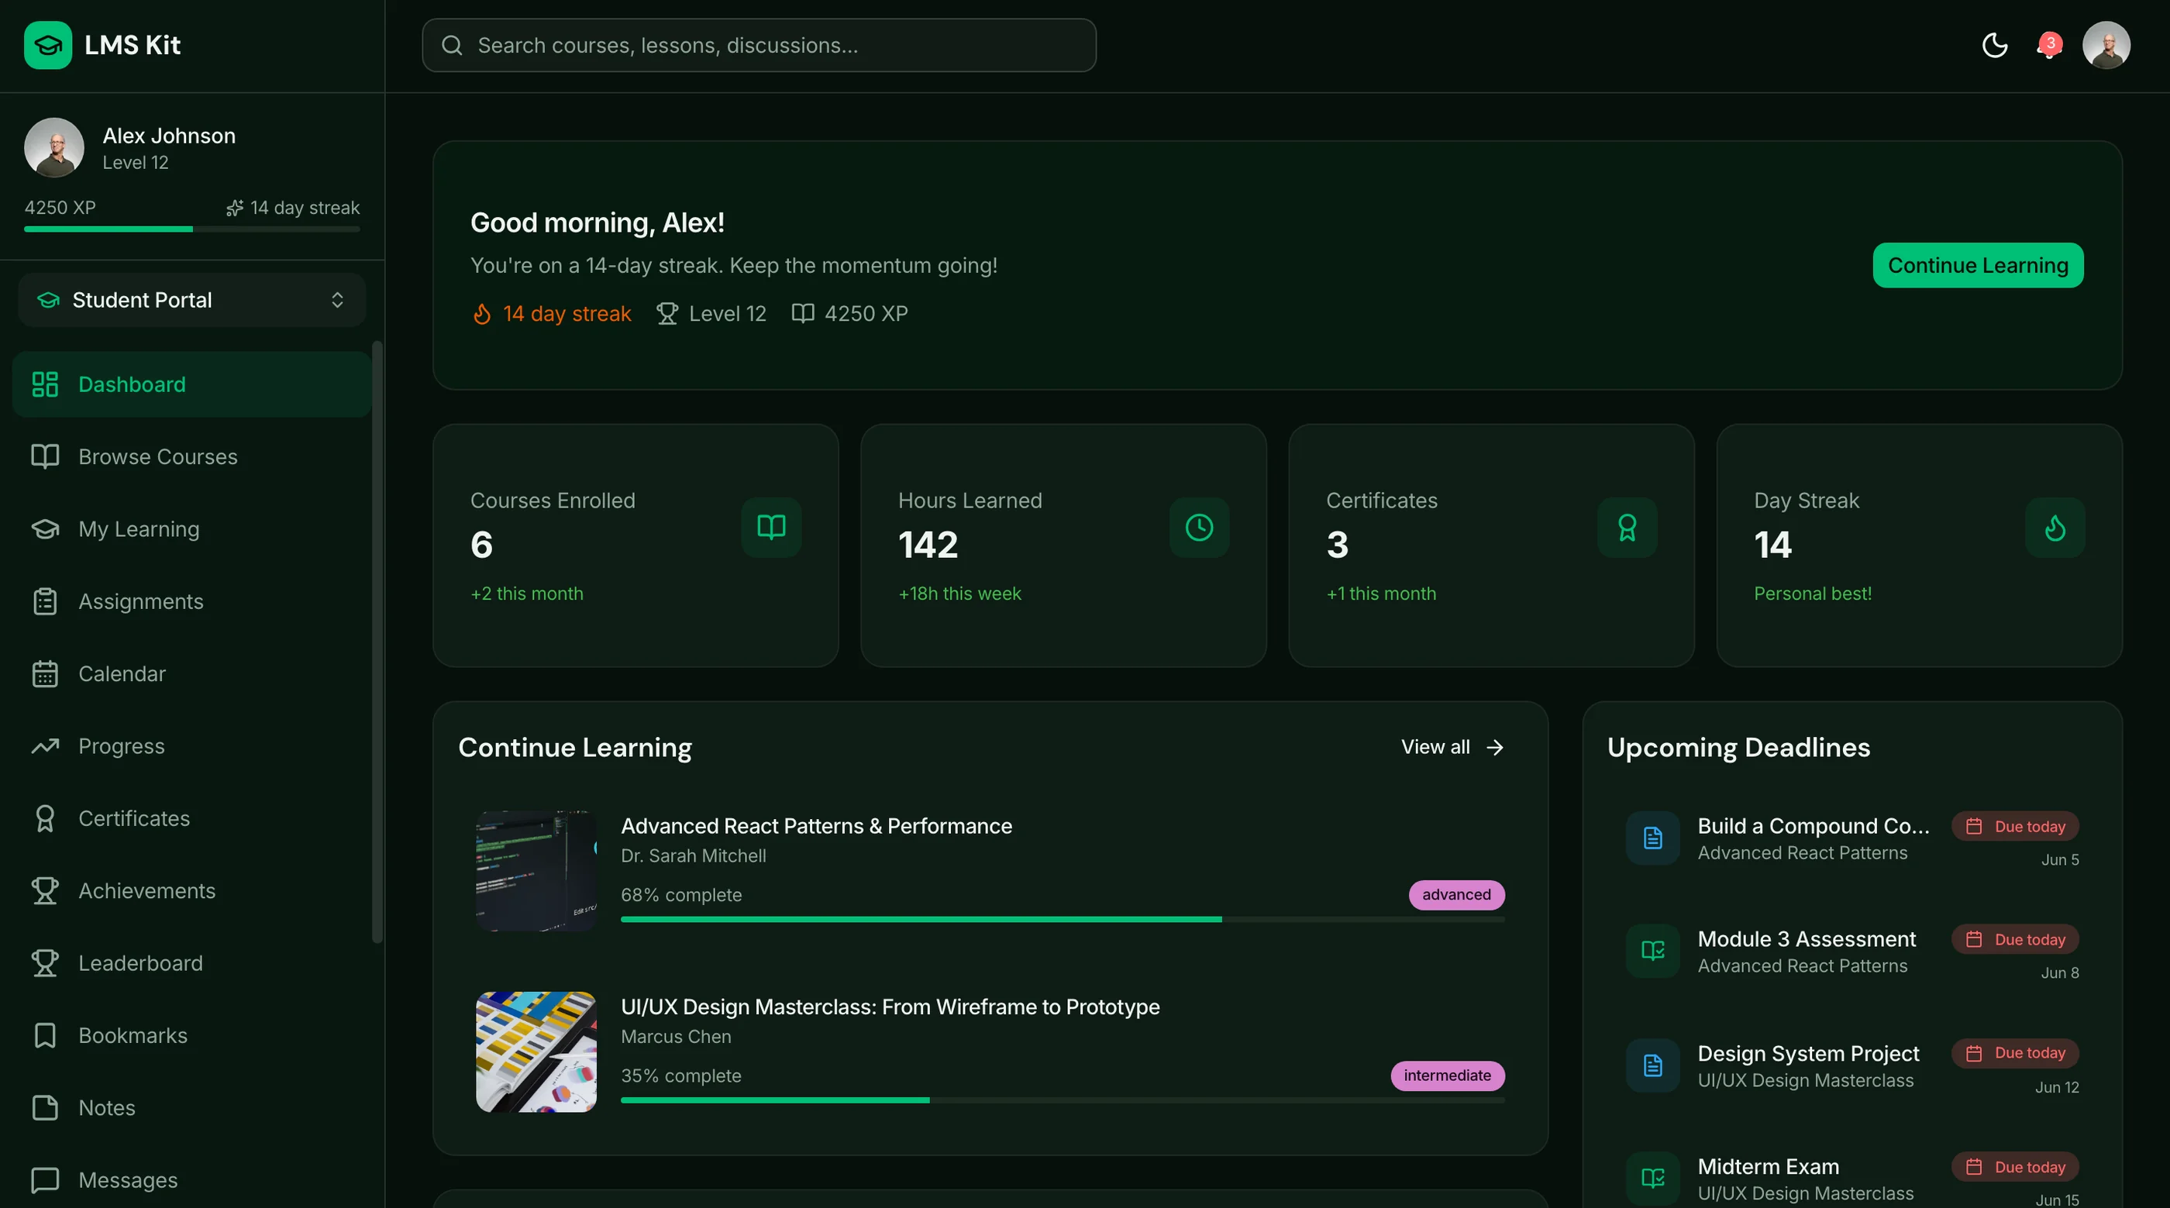Image resolution: width=2170 pixels, height=1208 pixels.
Task: Open the user avatar in the top bar
Action: click(x=2106, y=46)
